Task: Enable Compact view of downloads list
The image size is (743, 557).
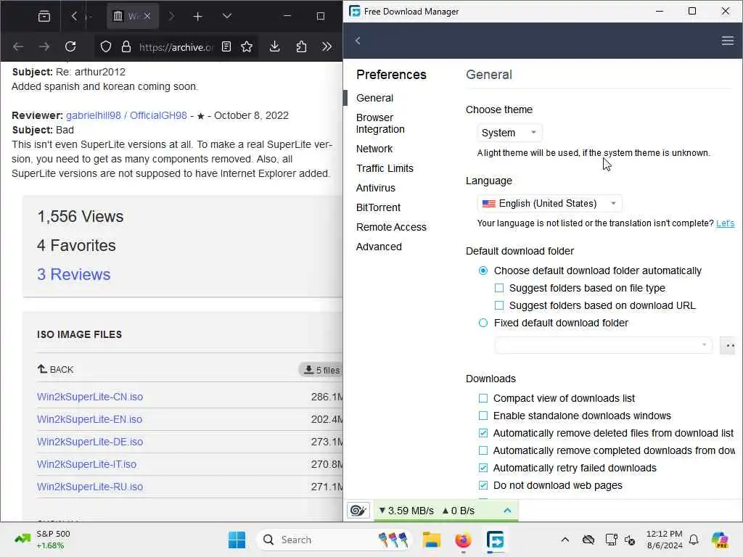Action: (x=483, y=398)
